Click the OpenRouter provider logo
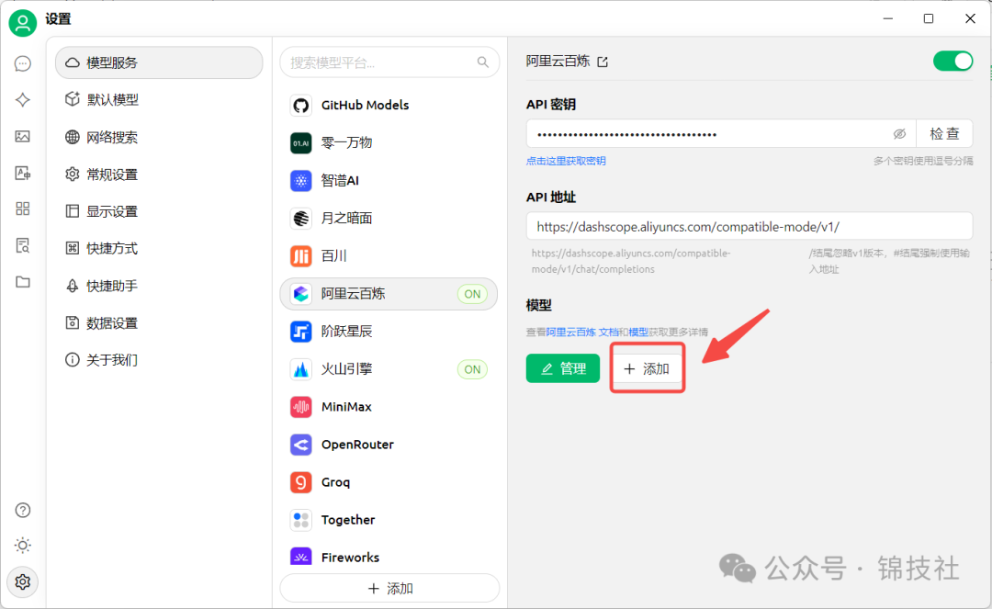Viewport: 992px width, 609px height. (301, 445)
